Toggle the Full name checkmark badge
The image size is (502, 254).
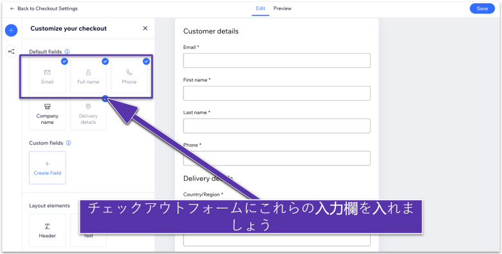point(105,62)
